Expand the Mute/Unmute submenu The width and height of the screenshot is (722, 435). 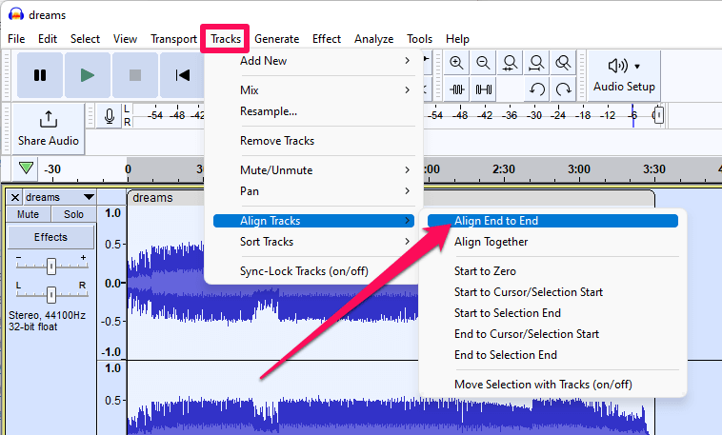tap(313, 170)
